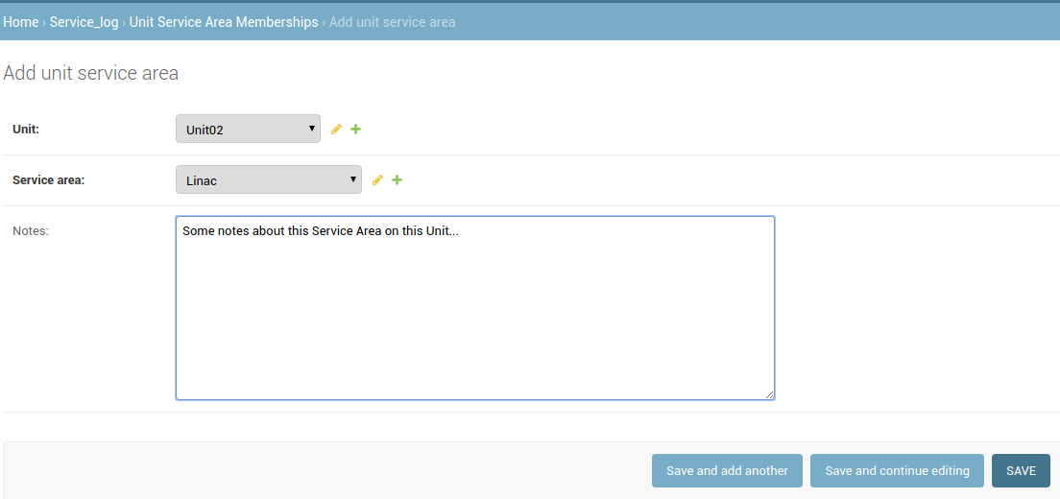Screen dimensions: 1060x499
Task: Click 'Add unit service area' breadcrumb text
Action: [392, 22]
